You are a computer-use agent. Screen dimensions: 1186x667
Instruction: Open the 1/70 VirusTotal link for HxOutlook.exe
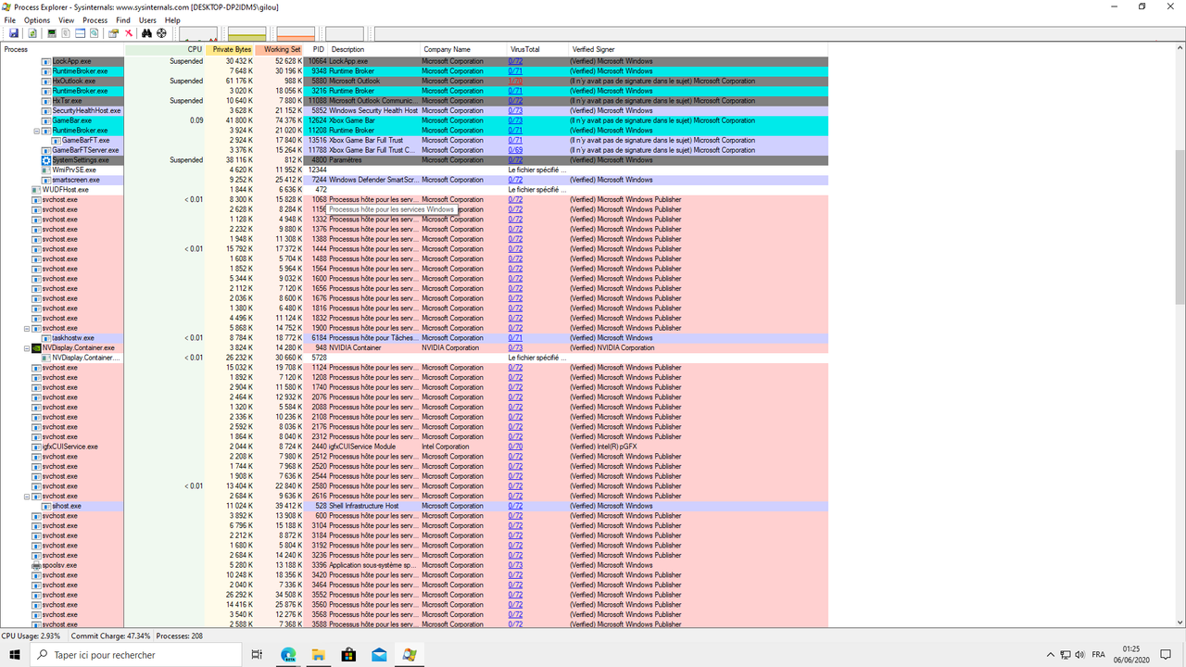point(515,82)
